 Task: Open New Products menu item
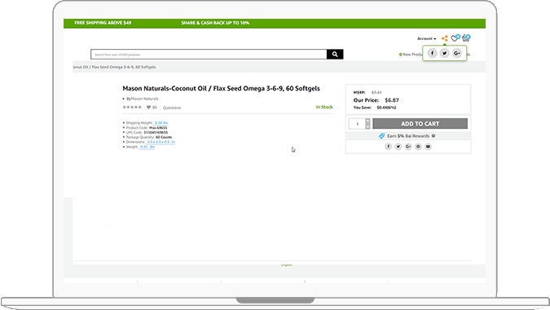411,55
